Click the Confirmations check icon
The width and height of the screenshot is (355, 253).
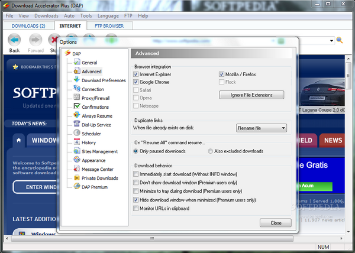tap(77, 106)
